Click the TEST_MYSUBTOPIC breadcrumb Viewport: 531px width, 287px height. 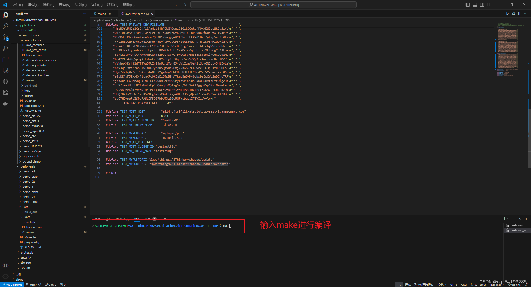(x=217, y=20)
